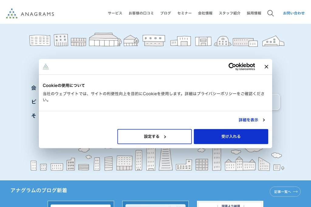
Task: Open the お問い合わせ contact link
Action: [x=293, y=13]
